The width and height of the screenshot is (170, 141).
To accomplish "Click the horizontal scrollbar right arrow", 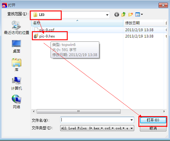I will (x=164, y=111).
